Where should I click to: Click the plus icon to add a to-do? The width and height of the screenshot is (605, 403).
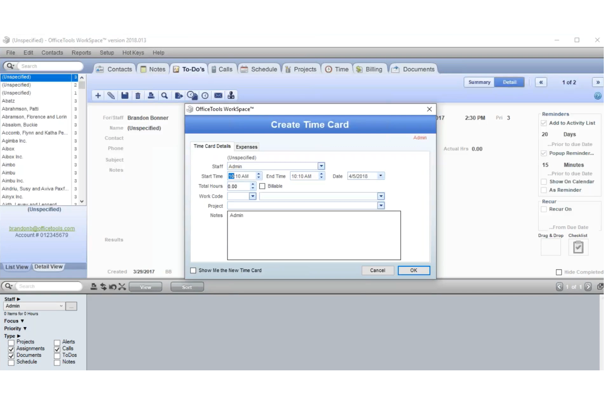(x=98, y=96)
